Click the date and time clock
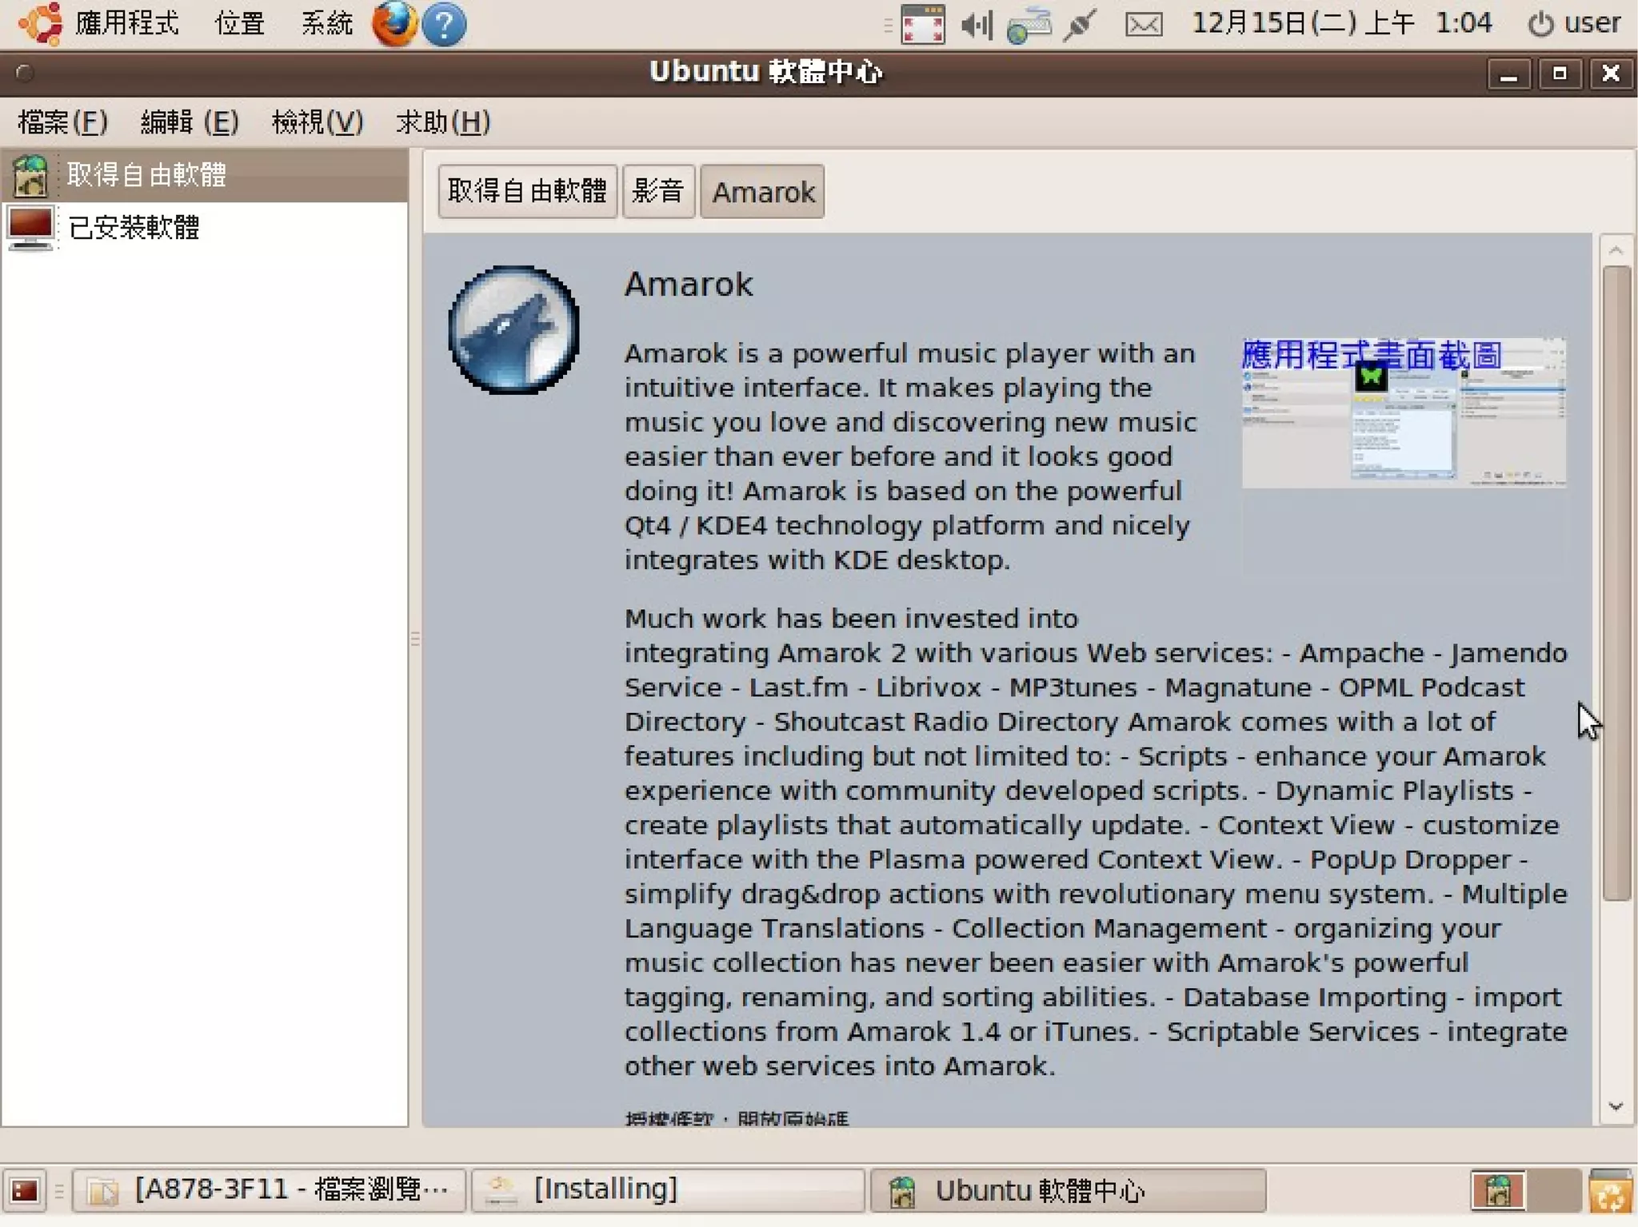 (1341, 23)
